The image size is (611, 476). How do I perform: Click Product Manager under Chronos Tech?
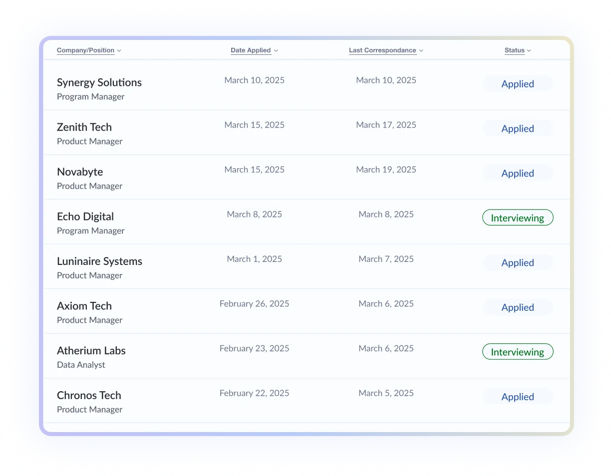[90, 410]
